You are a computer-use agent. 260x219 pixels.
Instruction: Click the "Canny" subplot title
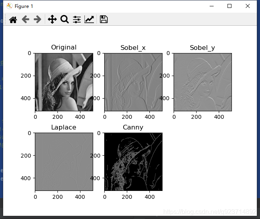click(133, 128)
